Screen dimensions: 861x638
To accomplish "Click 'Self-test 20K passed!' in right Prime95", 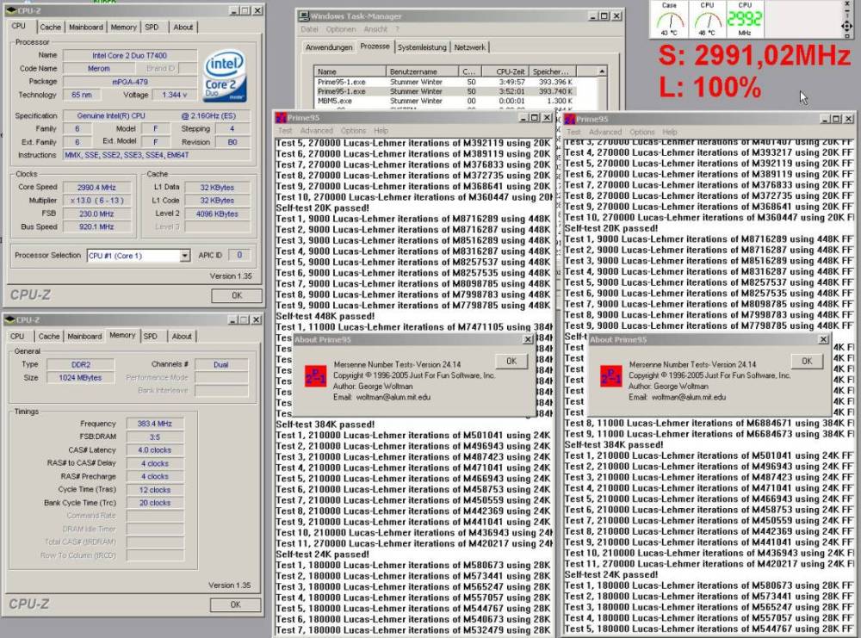I will (611, 228).
